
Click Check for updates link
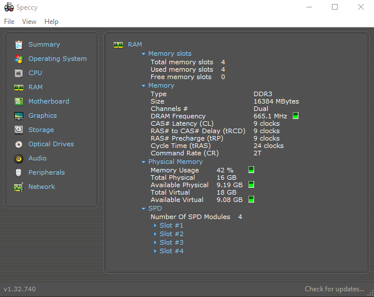[334, 289]
